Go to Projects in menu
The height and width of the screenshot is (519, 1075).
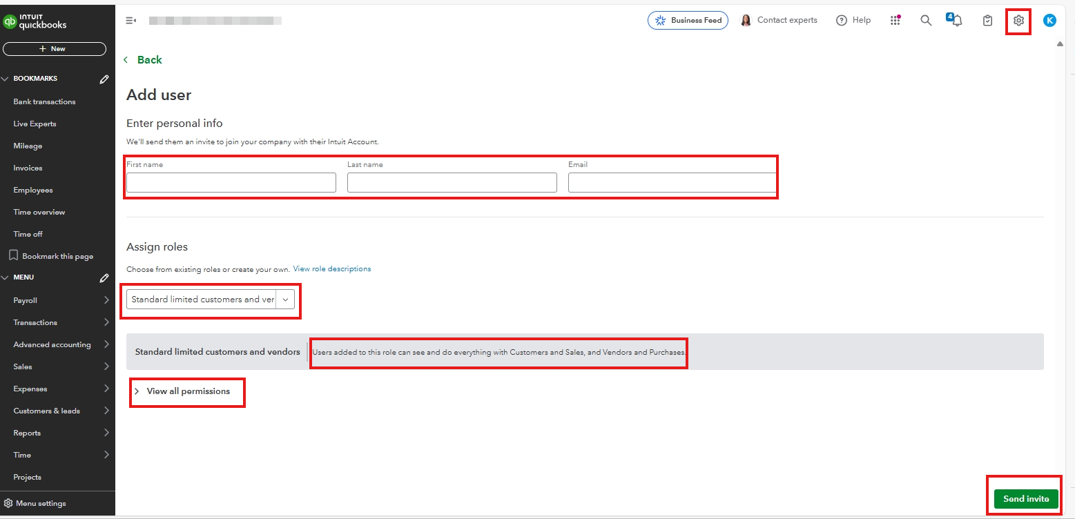tap(28, 478)
